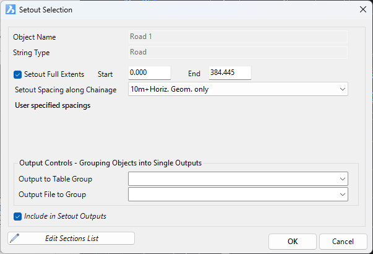The image size is (373, 254).
Task: Open the Setout Spacing along Chainage dropdown
Action: (238, 89)
